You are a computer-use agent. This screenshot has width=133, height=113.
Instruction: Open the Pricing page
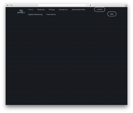click(52, 10)
